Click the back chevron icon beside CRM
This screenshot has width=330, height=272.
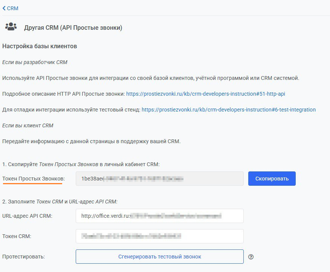click(4, 8)
